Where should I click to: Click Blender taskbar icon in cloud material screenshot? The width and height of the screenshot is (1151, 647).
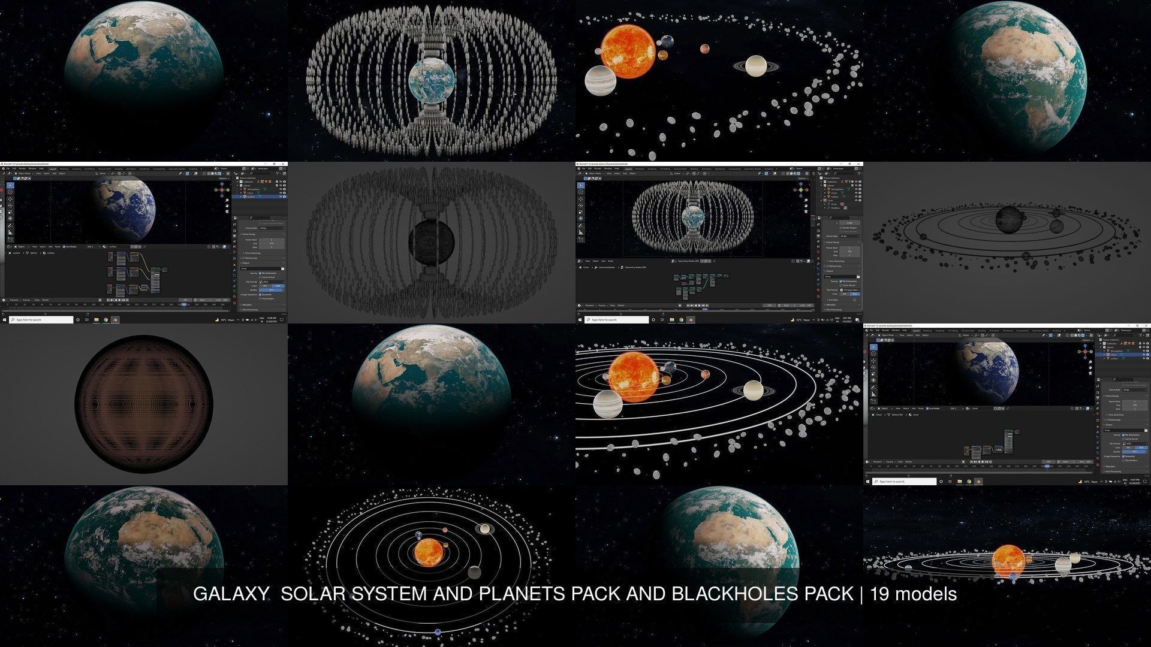978,481
